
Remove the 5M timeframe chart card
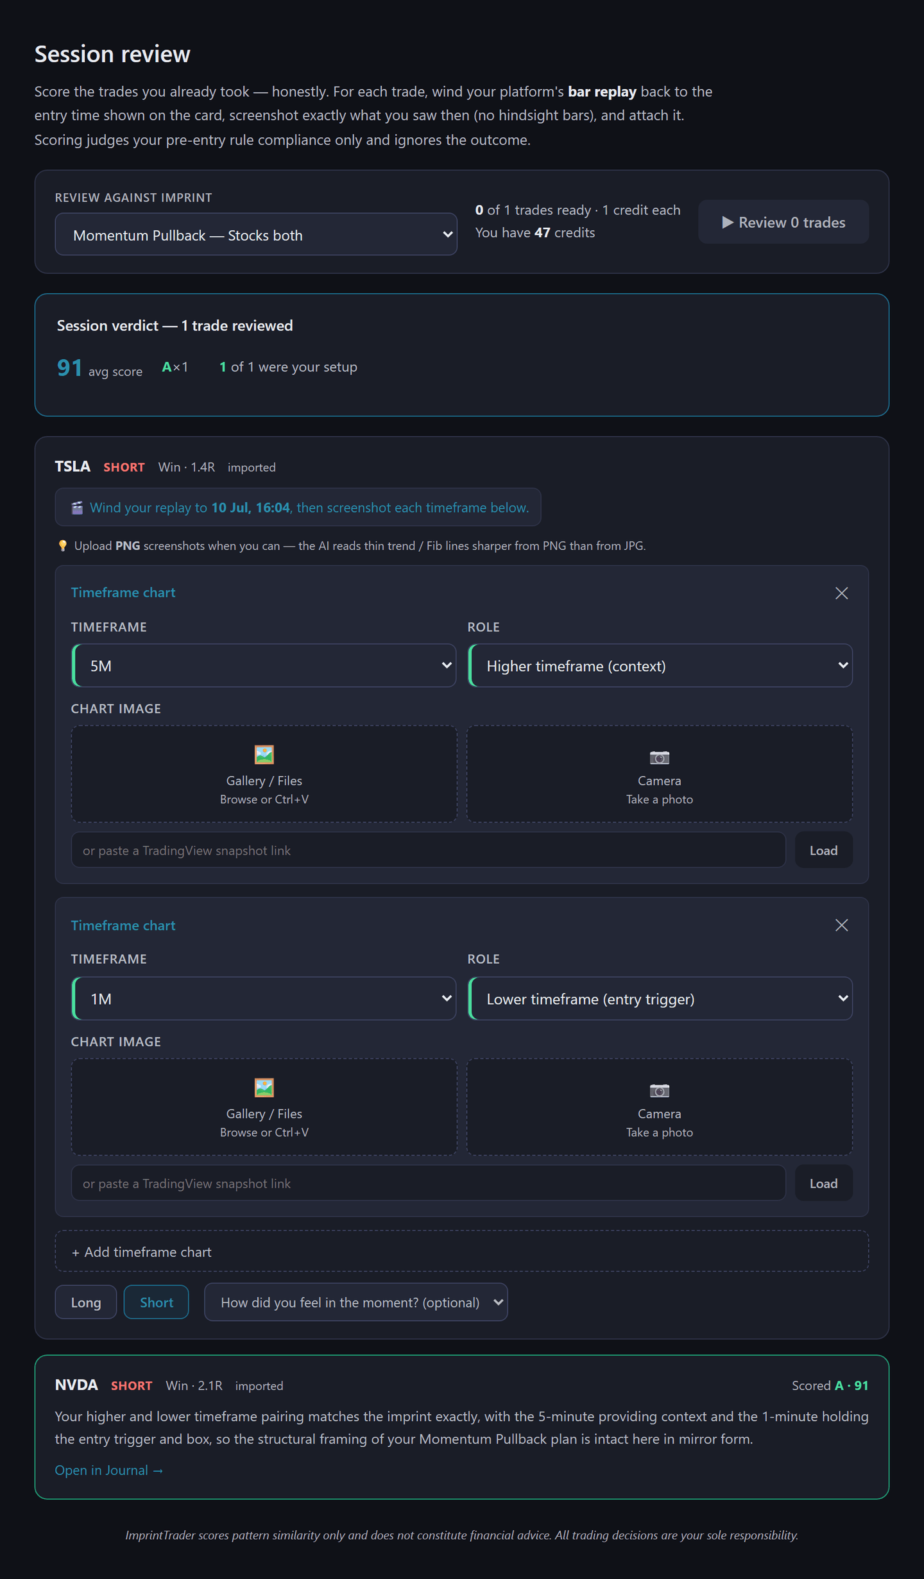[x=841, y=593]
